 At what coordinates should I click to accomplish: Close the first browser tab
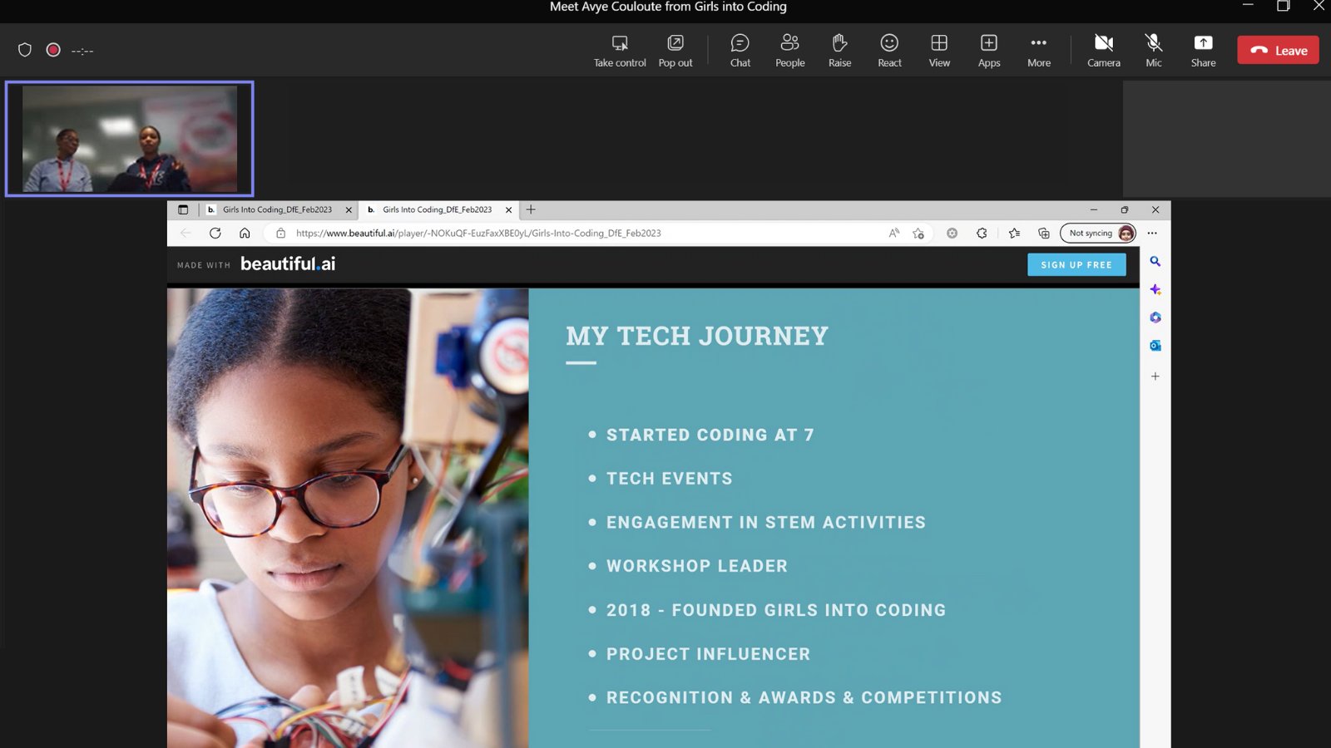pos(349,210)
